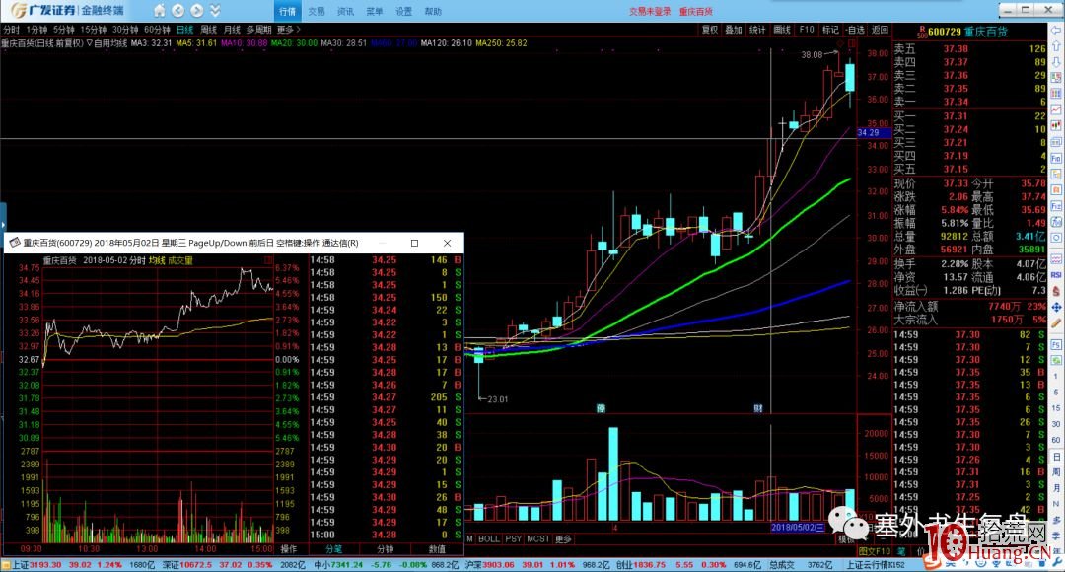Maximize the 重庆百货 intraday popup window
Viewport: 1065px width, 572px height.
click(414, 243)
